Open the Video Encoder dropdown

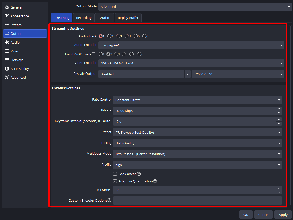(x=191, y=63)
